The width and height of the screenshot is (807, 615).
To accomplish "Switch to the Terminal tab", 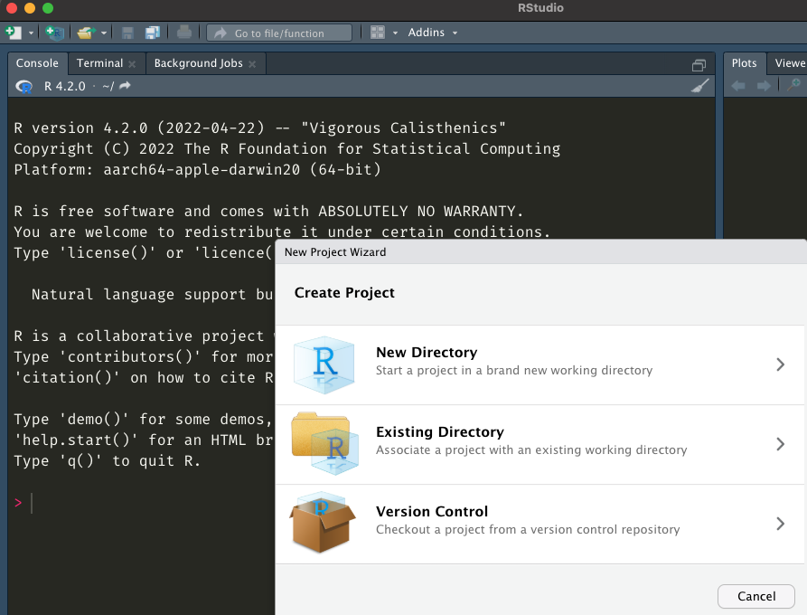I will 99,63.
